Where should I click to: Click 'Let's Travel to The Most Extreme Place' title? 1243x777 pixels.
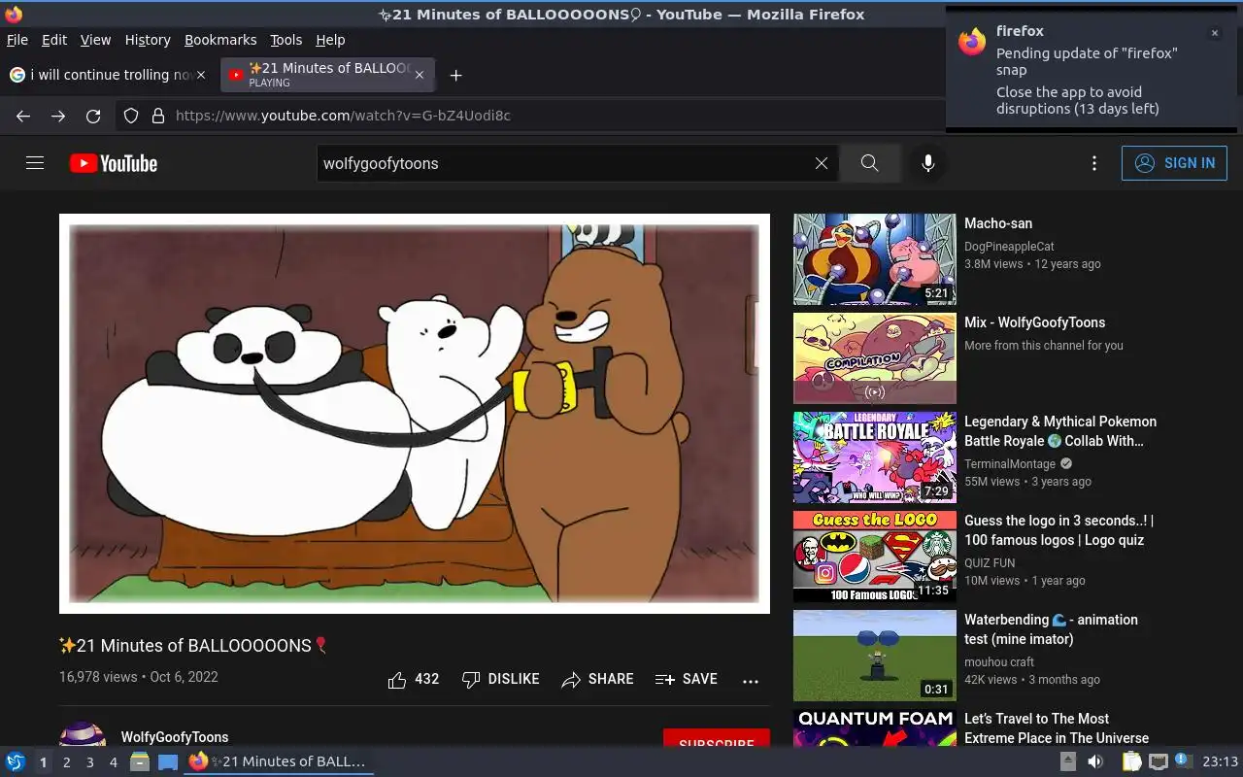click(1057, 728)
